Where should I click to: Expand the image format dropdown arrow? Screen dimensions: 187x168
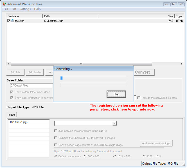pos(114,123)
